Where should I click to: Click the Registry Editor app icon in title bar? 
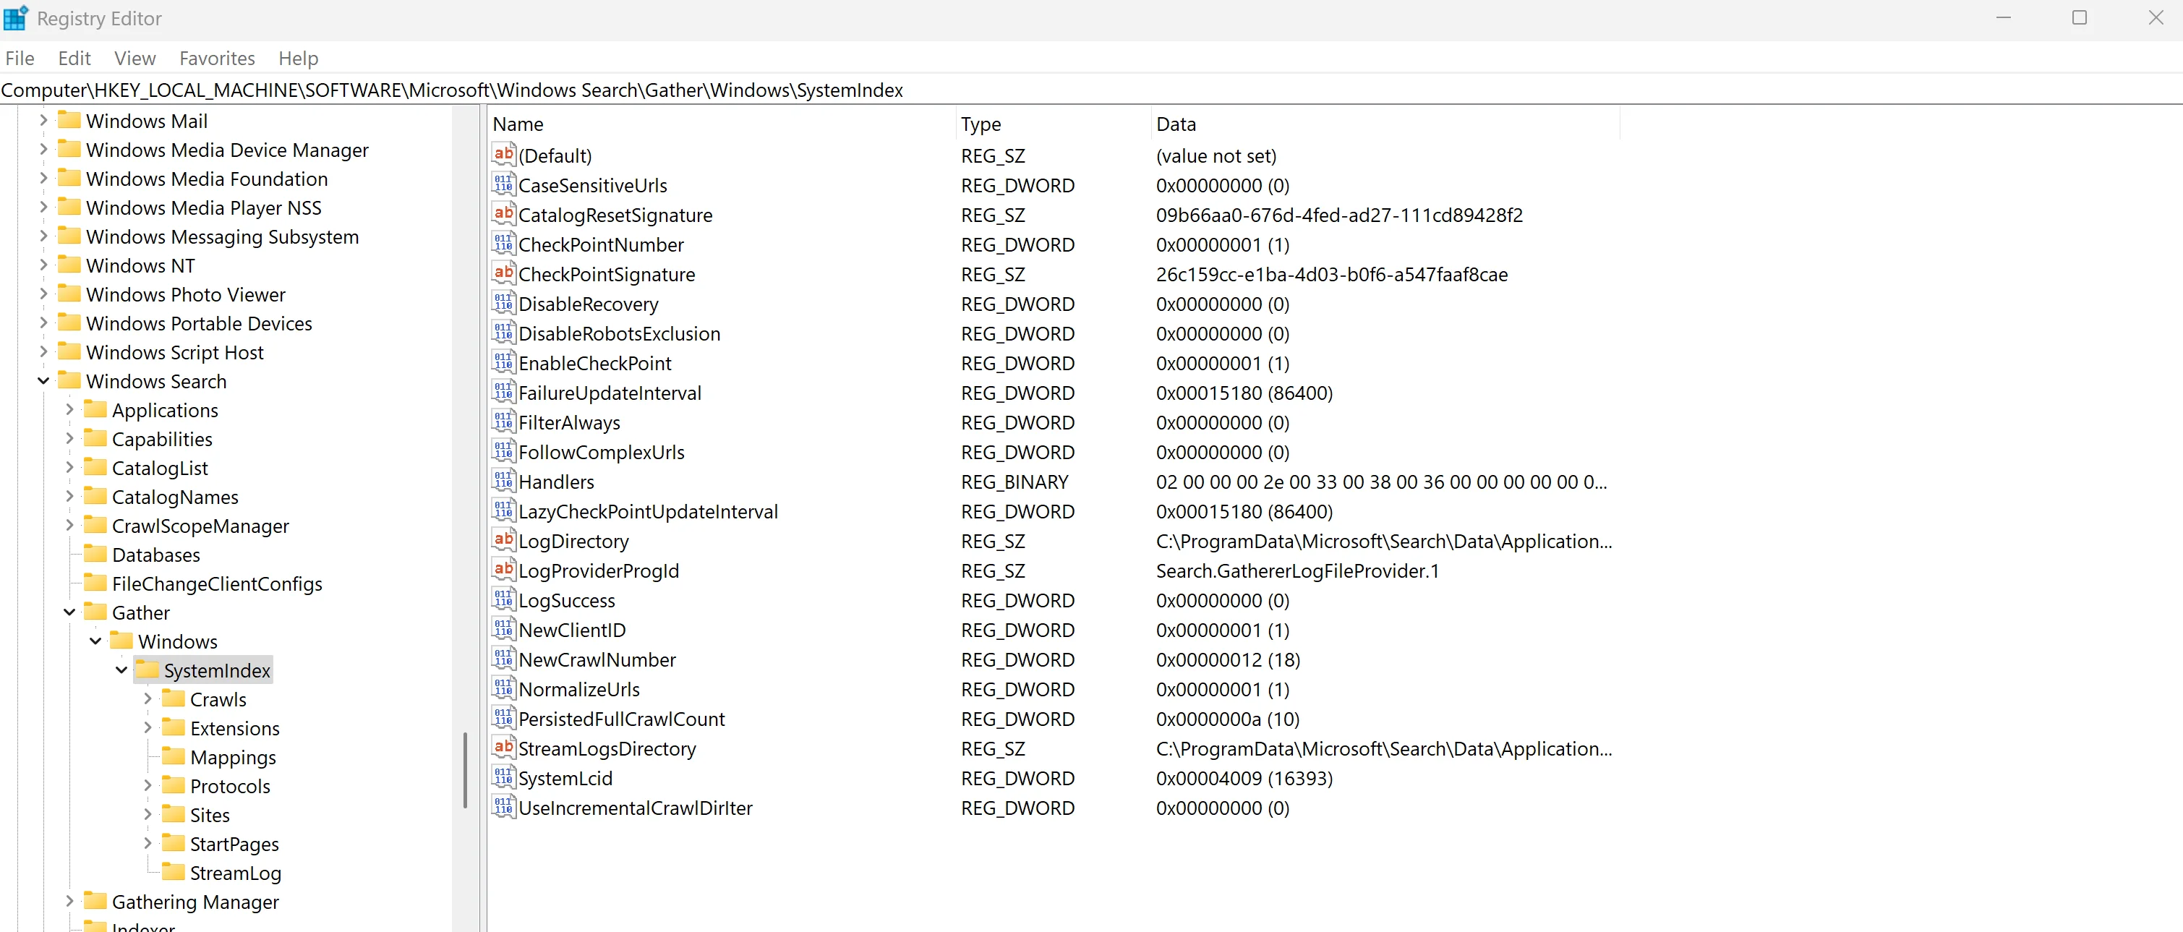(16, 18)
